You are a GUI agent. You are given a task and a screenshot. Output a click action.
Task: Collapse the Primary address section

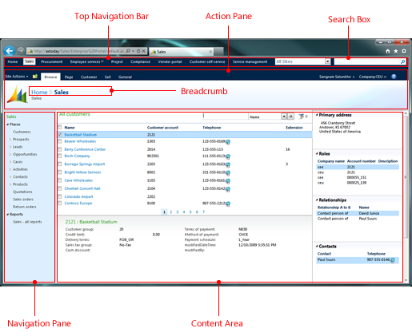pyautogui.click(x=317, y=115)
